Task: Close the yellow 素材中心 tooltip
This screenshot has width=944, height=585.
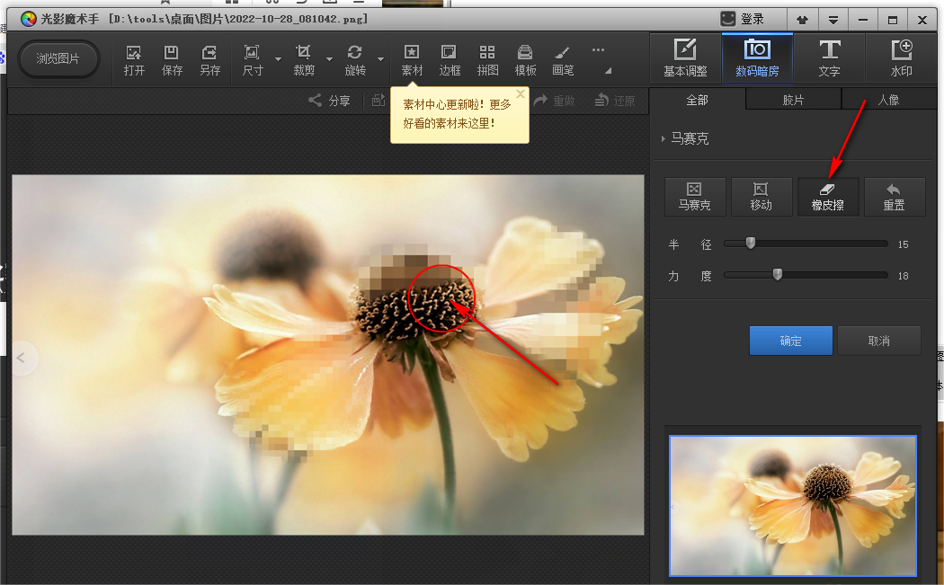Action: point(520,93)
